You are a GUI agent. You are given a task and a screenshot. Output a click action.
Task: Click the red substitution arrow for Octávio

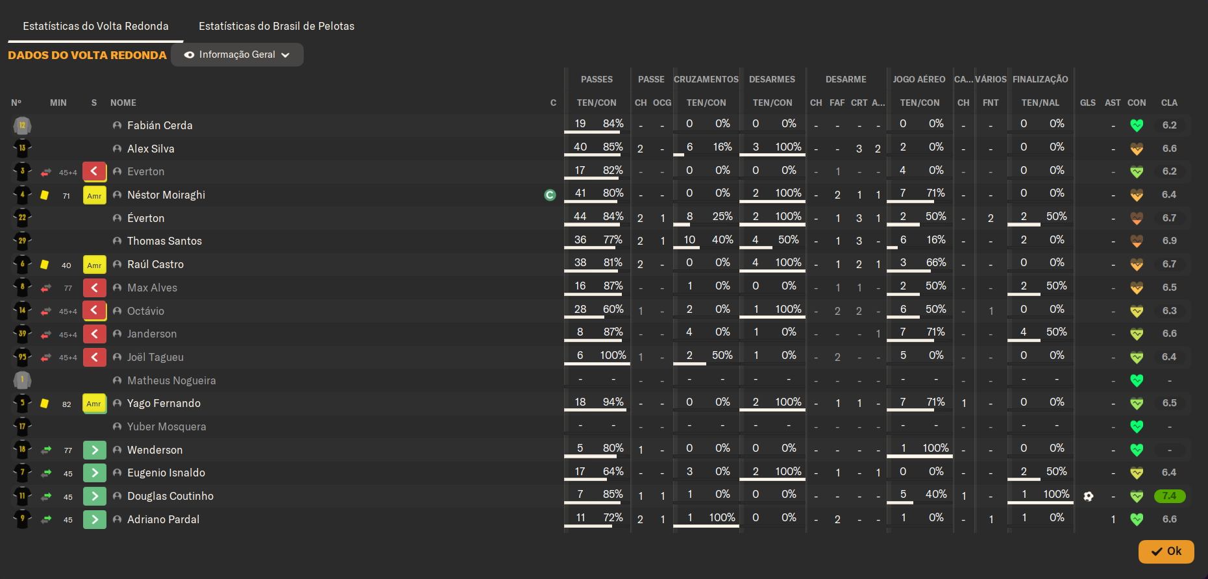[x=95, y=311]
